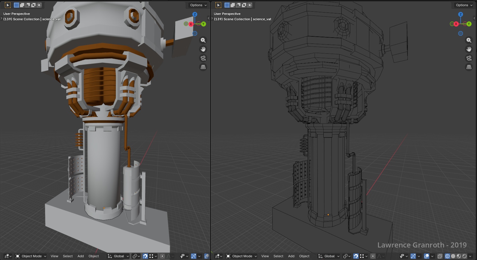Click zoom magnifier icon in left viewport
This screenshot has width=477, height=260.
click(203, 40)
